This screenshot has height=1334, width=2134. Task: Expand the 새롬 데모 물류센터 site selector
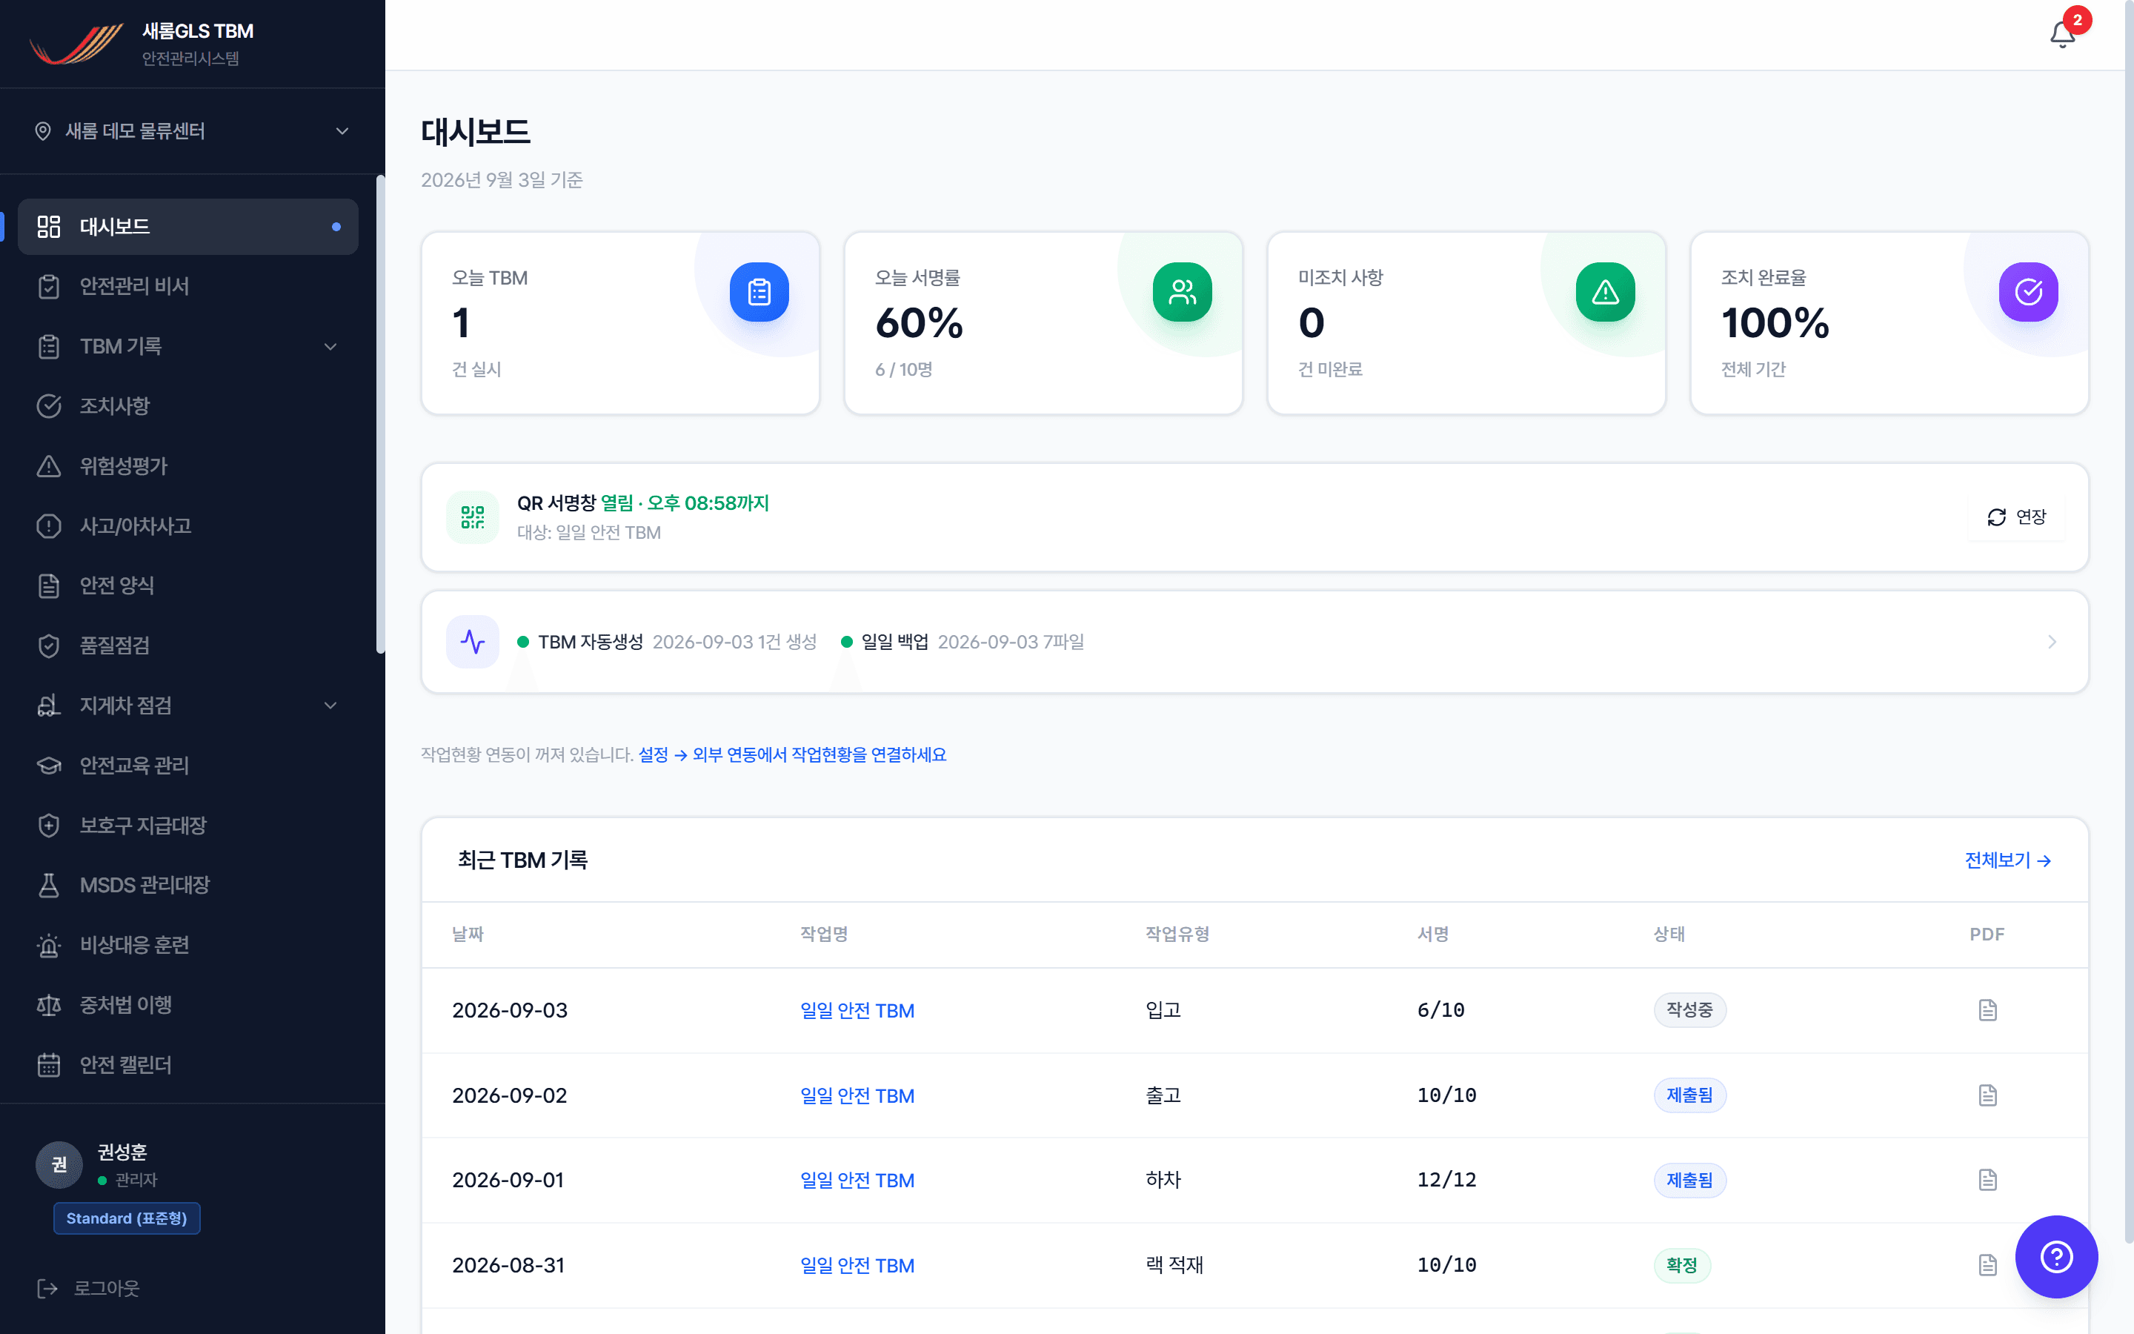[x=192, y=130]
